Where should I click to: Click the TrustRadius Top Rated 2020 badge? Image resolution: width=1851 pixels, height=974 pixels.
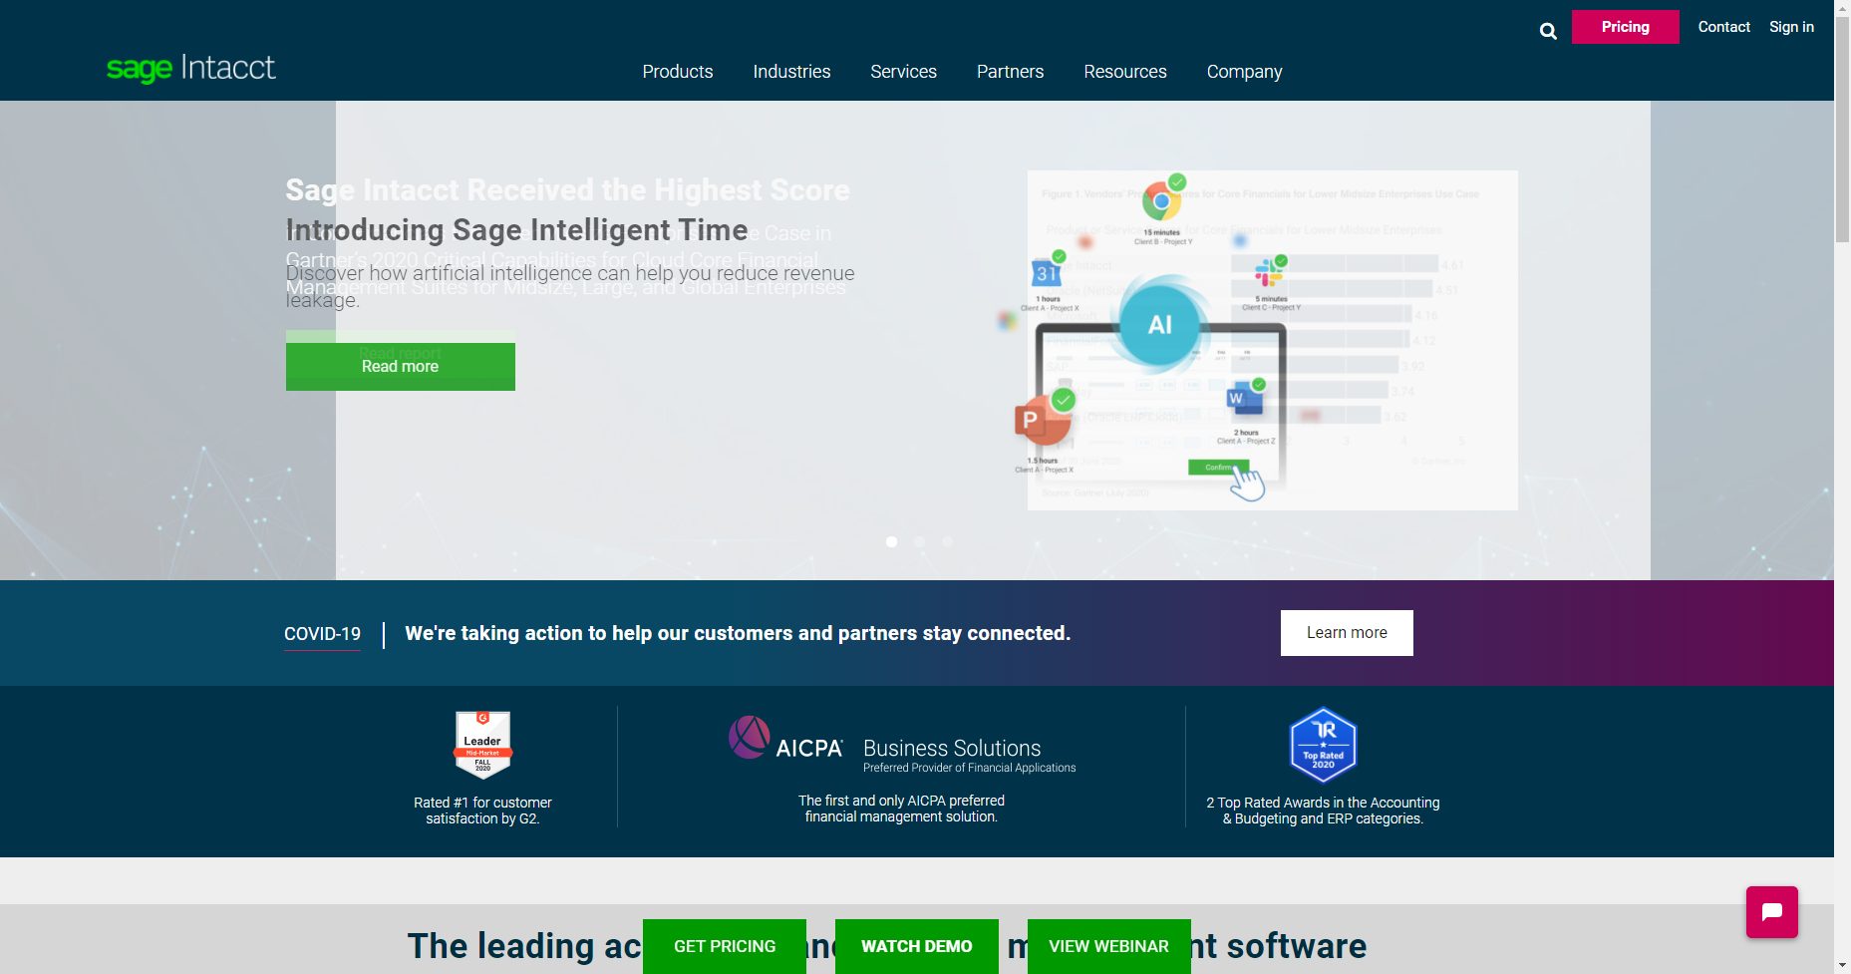coord(1323,745)
